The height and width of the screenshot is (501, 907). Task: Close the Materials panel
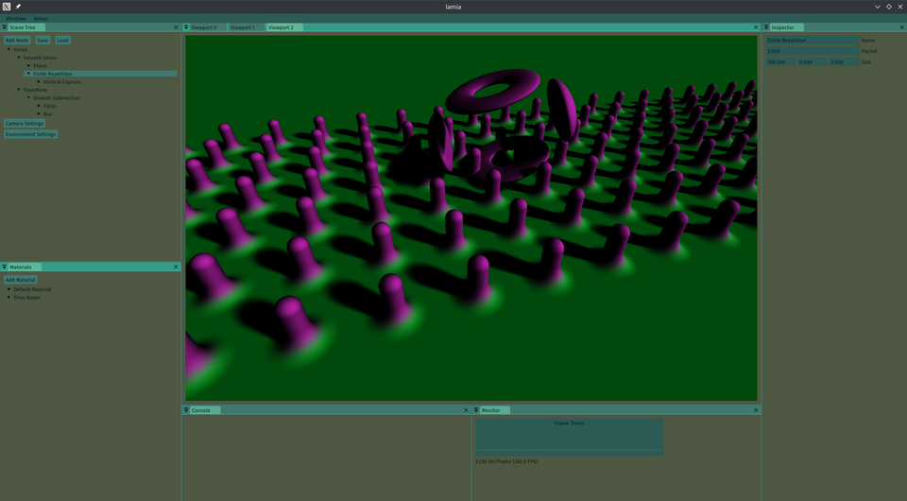(x=176, y=268)
